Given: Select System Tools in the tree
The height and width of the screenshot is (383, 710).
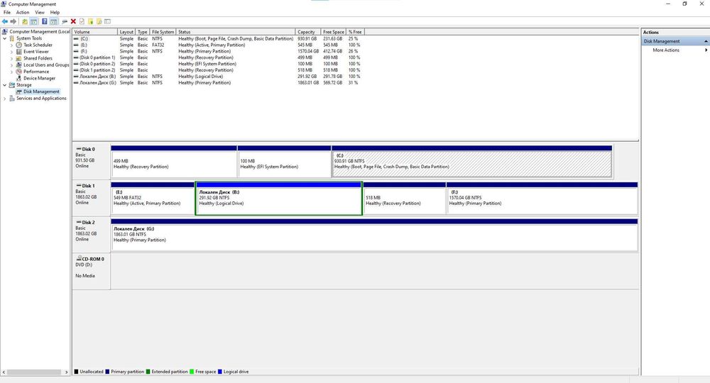Looking at the screenshot, I should click(29, 38).
